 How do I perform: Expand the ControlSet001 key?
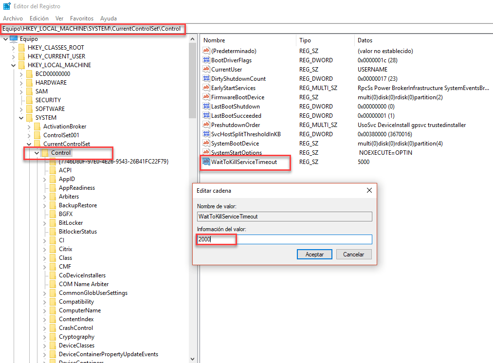pos(29,135)
